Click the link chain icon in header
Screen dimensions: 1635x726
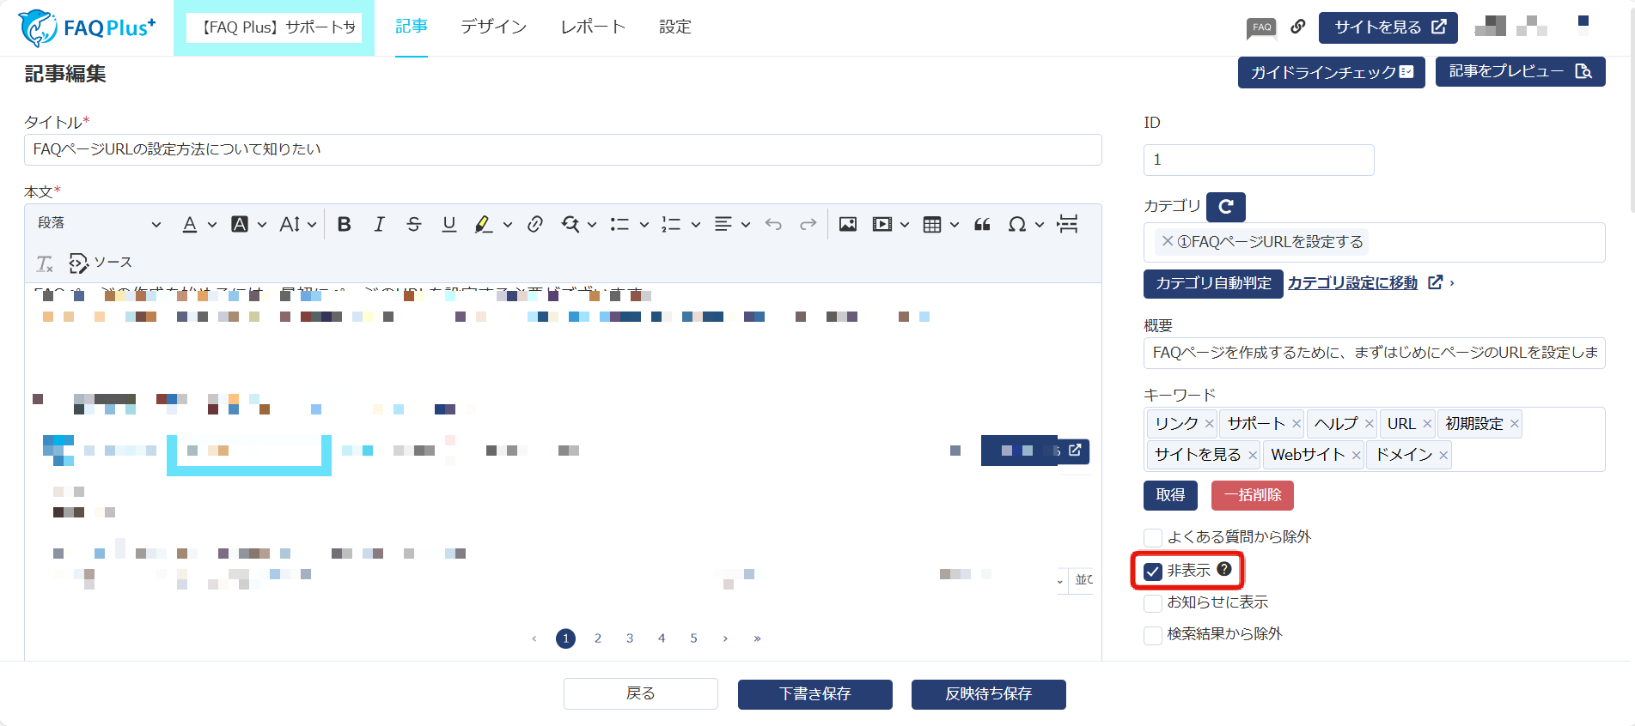1298,27
